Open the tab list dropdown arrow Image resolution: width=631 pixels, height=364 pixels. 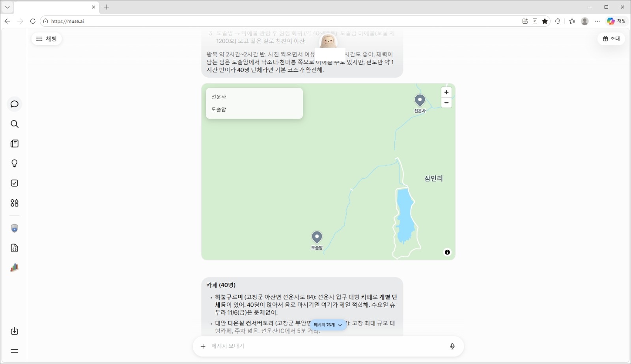click(7, 7)
